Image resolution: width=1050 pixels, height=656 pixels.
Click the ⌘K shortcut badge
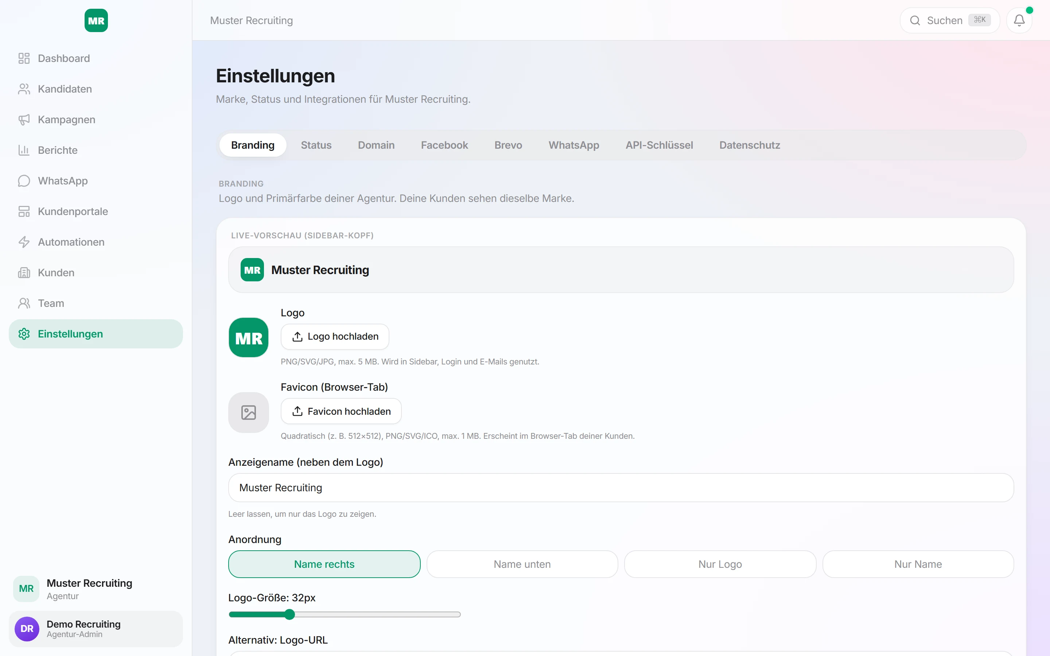[x=979, y=20]
